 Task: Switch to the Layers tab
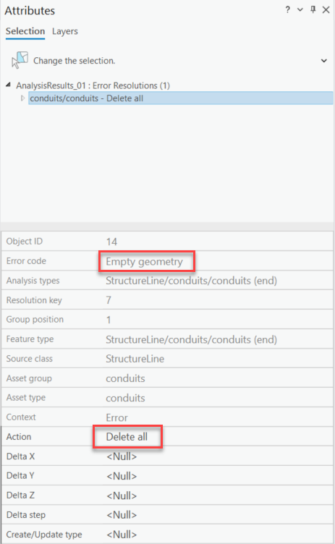pyautogui.click(x=65, y=31)
